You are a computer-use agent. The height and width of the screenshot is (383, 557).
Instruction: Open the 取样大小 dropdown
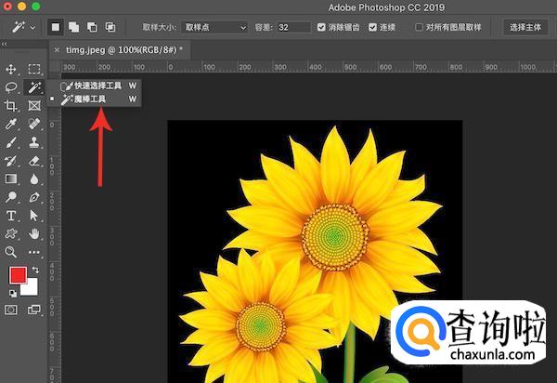point(214,27)
